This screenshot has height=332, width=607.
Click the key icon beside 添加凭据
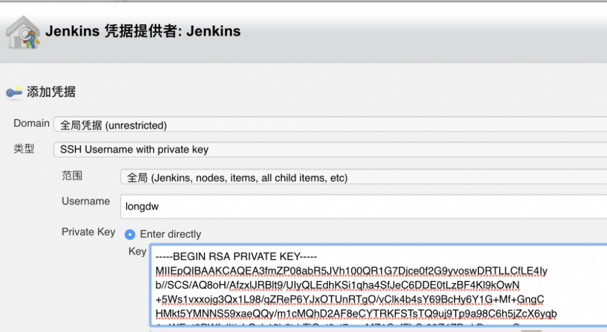pyautogui.click(x=14, y=92)
